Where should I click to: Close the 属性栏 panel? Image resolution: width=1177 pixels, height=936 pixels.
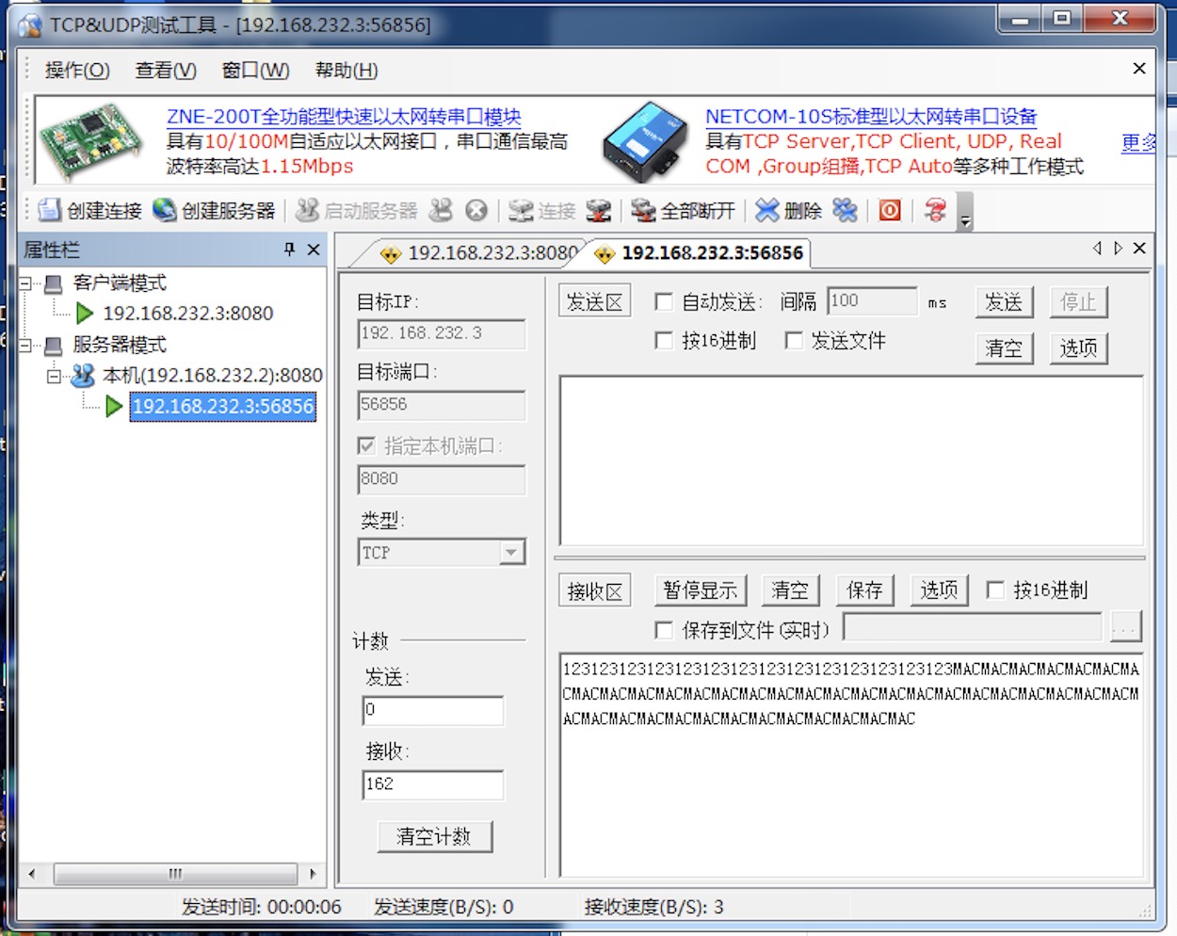314,250
